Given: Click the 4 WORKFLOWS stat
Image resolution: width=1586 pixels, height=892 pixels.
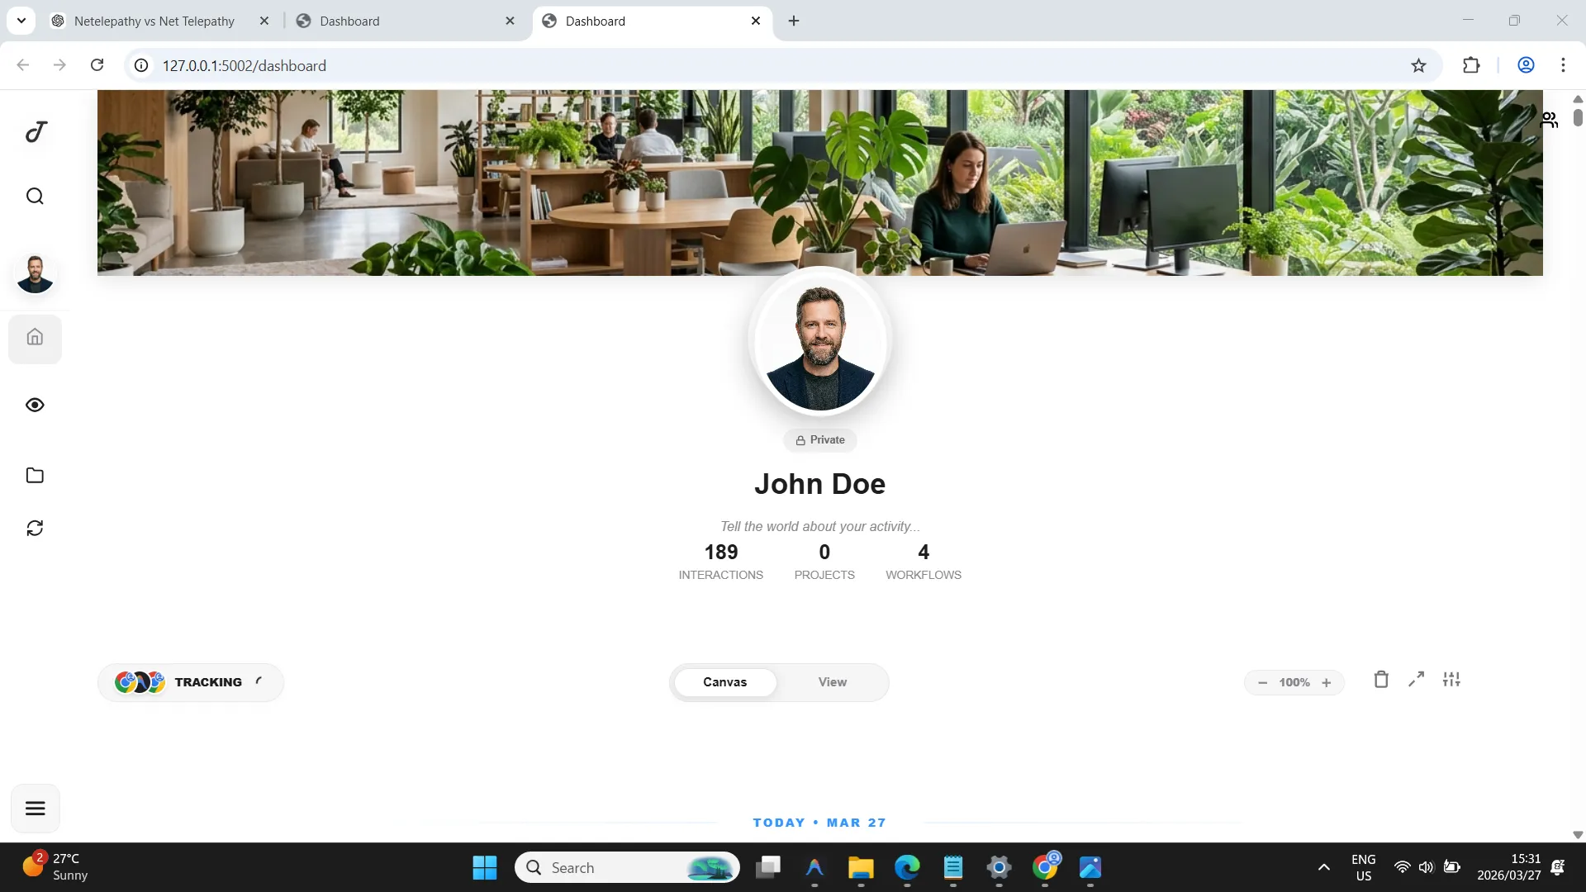Looking at the screenshot, I should click(923, 562).
